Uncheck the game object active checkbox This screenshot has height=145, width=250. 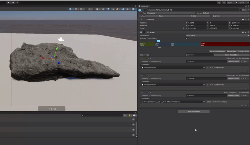click(x=144, y=10)
